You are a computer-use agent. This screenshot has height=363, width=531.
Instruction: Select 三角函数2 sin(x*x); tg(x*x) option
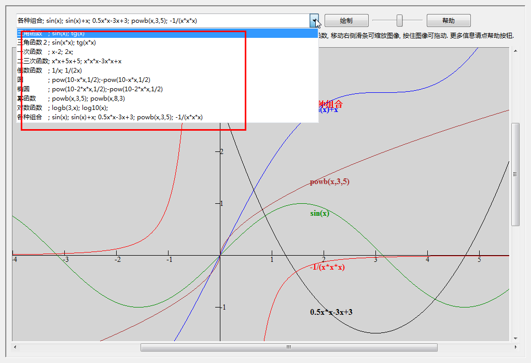tap(167, 43)
